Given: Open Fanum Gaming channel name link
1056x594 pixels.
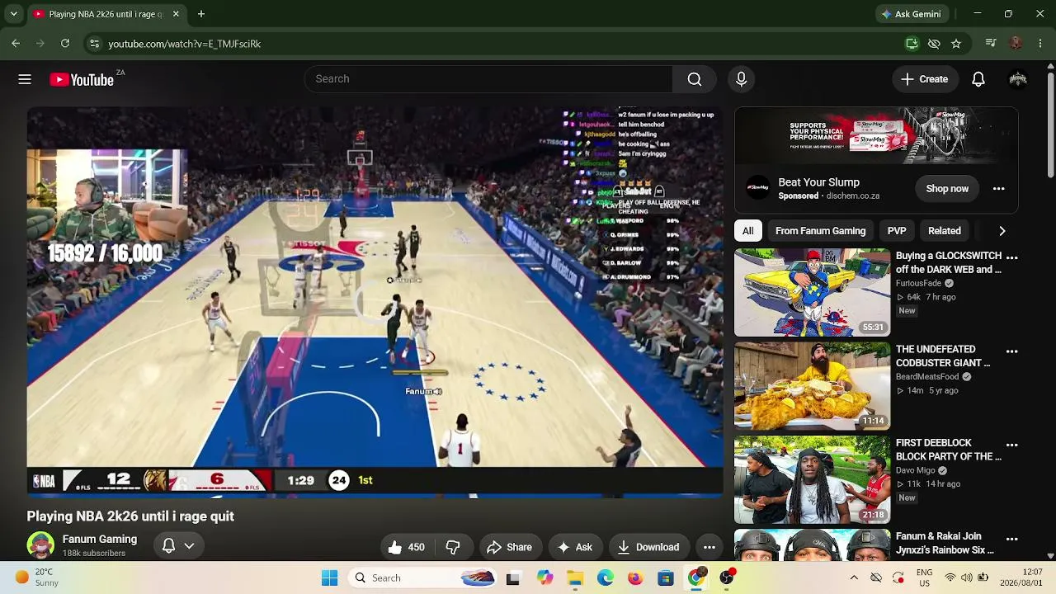Looking at the screenshot, I should coord(100,540).
